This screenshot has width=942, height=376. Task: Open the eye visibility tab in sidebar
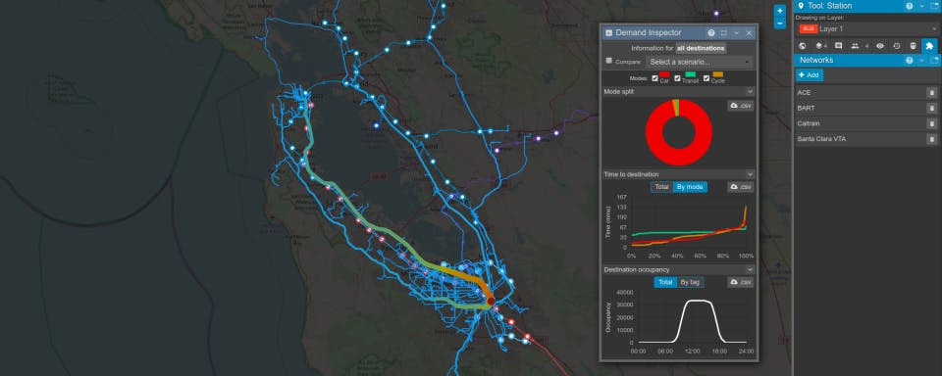coord(879,46)
